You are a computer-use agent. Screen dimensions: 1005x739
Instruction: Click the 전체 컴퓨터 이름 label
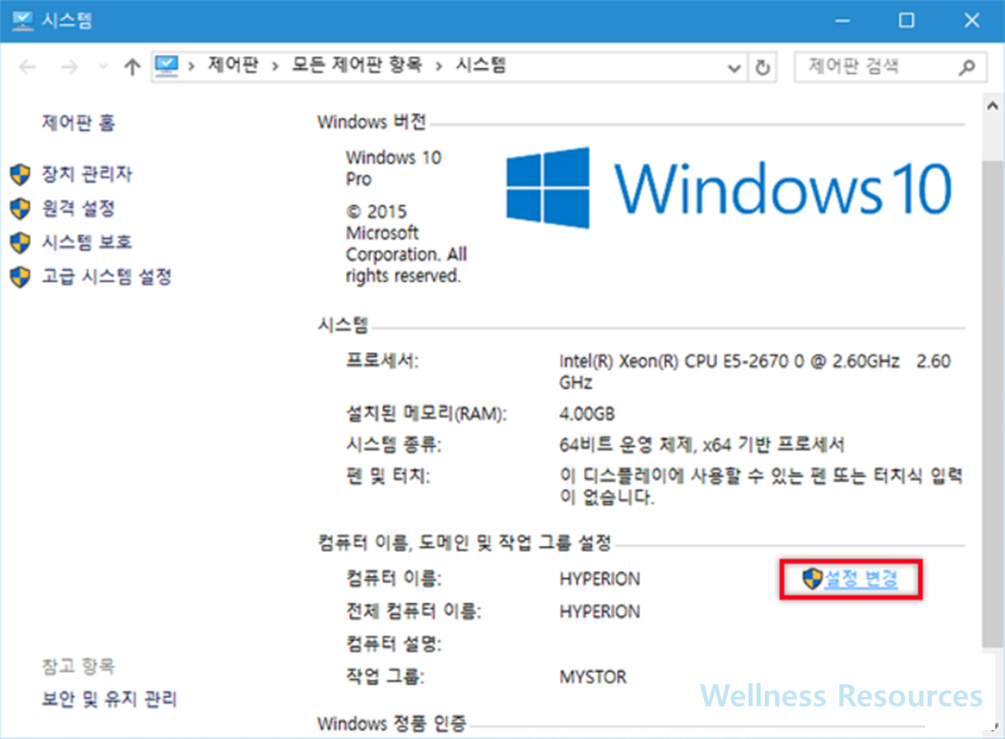pos(413,612)
